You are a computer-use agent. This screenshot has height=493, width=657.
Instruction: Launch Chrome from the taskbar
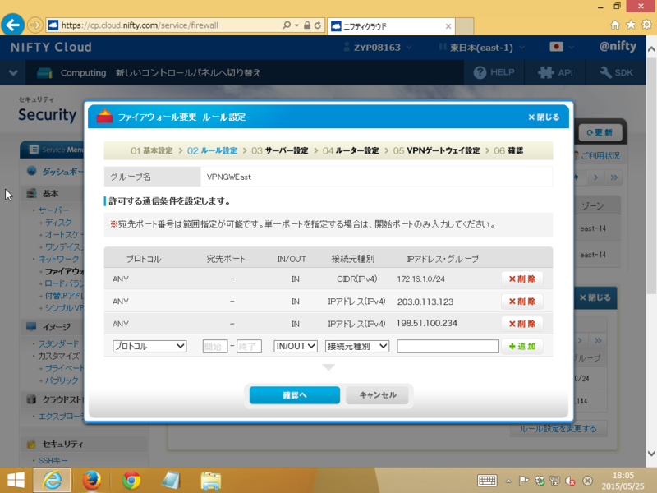(131, 480)
